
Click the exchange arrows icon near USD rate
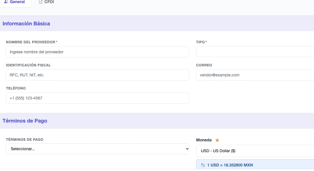[203, 165]
